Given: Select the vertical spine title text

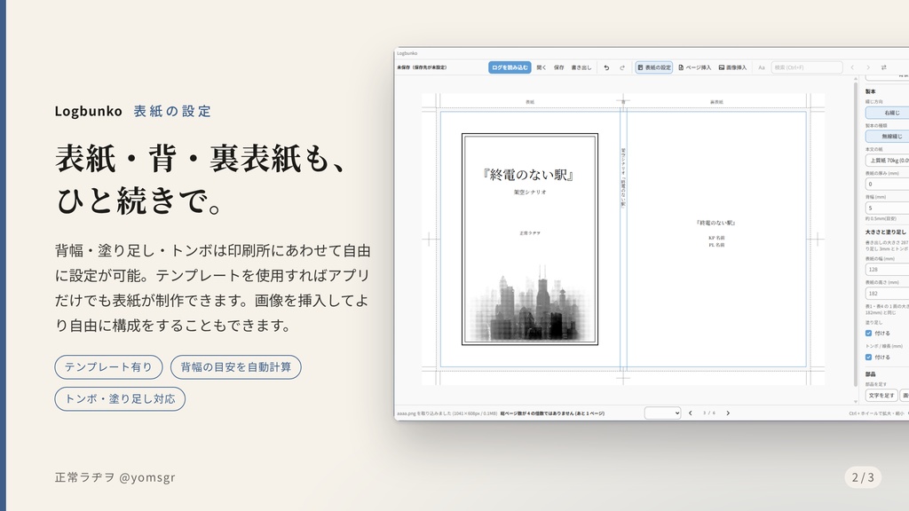Looking at the screenshot, I should point(623,177).
